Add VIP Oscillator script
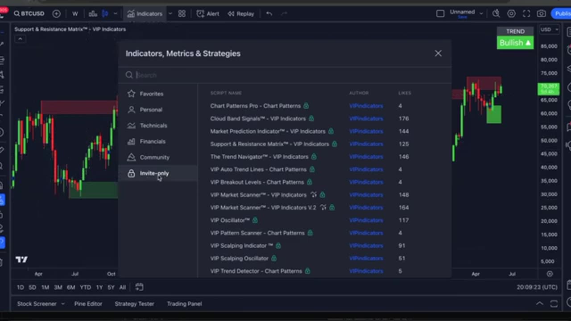Screen dimensions: 571x321 (x=230, y=220)
